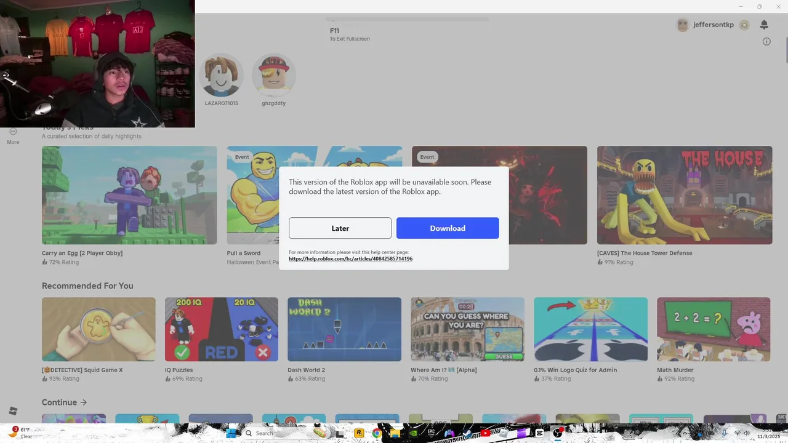This screenshot has width=788, height=443.
Task: Open the Carry an Egg game thumbnail
Action: click(129, 195)
